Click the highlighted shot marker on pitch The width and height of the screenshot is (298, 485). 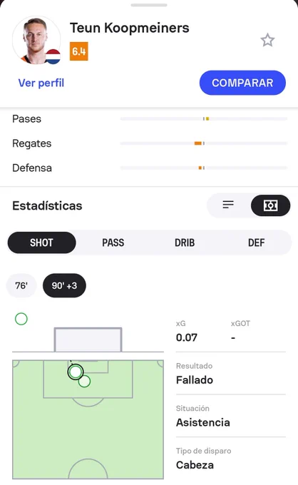pos(76,372)
